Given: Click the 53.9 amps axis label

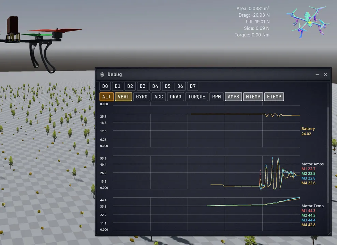Looking at the screenshot, I should (x=103, y=159).
